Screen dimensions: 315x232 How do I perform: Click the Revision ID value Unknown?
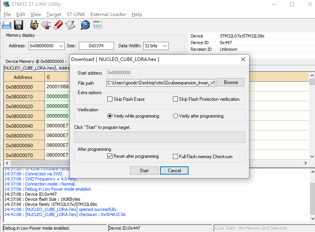coord(228,49)
